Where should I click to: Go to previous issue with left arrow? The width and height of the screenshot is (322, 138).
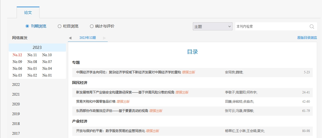(70, 38)
